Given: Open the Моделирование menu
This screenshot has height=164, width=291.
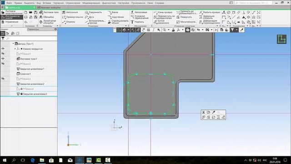Looking at the screenshot, I should (x=91, y=3).
